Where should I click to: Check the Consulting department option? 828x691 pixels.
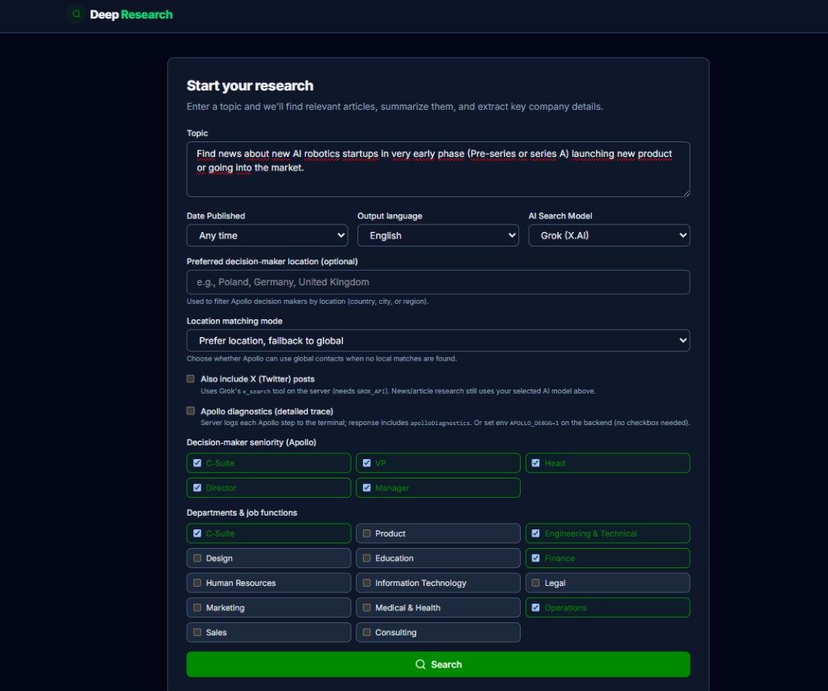tap(366, 632)
